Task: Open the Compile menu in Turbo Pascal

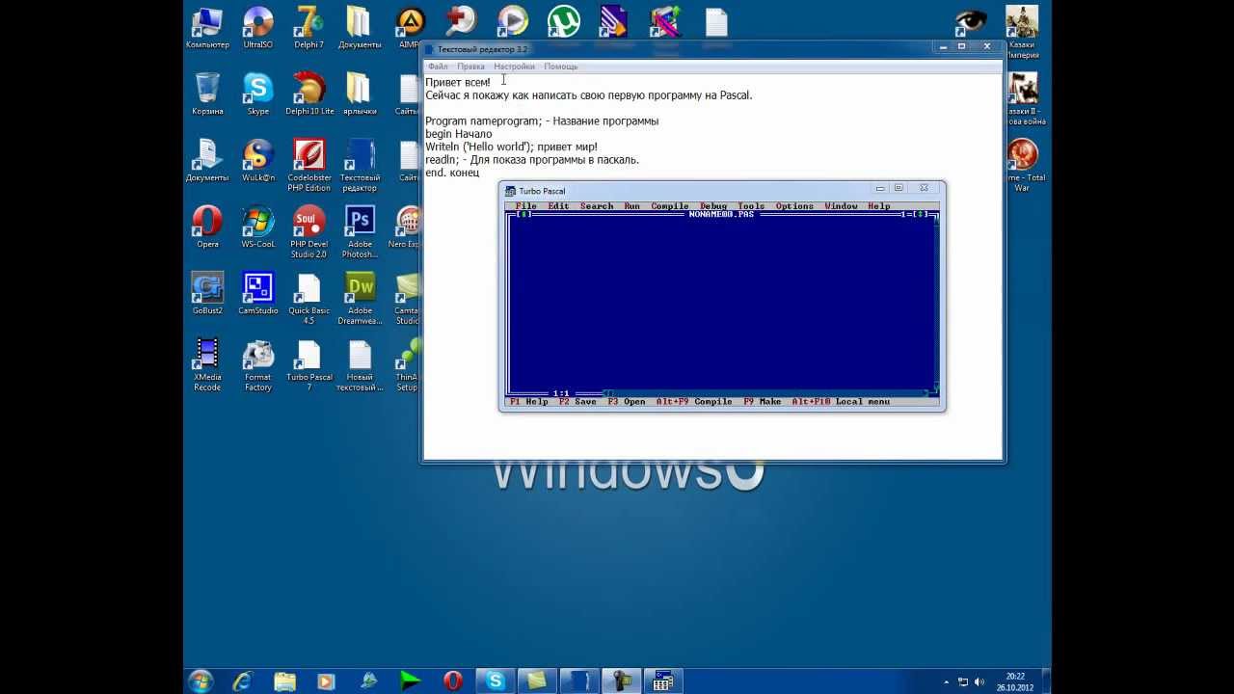Action: click(x=669, y=206)
